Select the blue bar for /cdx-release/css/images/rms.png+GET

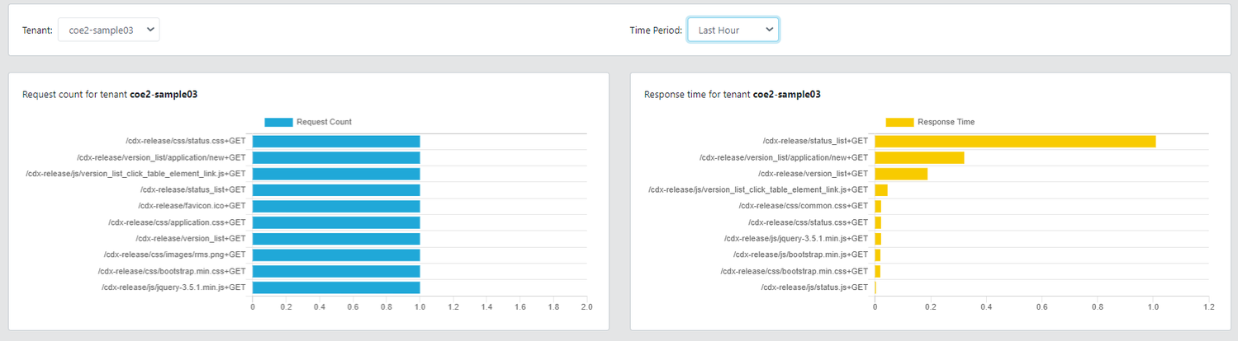tap(336, 255)
